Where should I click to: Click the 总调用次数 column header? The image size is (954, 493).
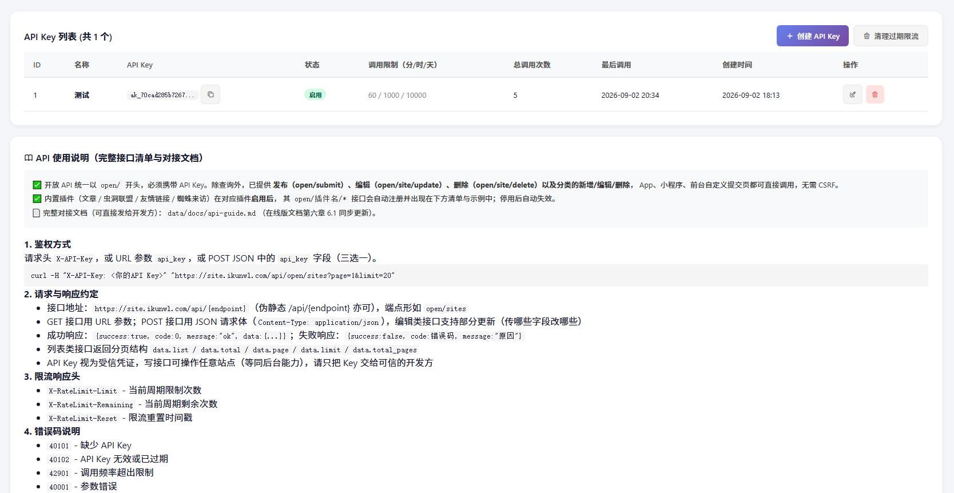[x=532, y=65]
